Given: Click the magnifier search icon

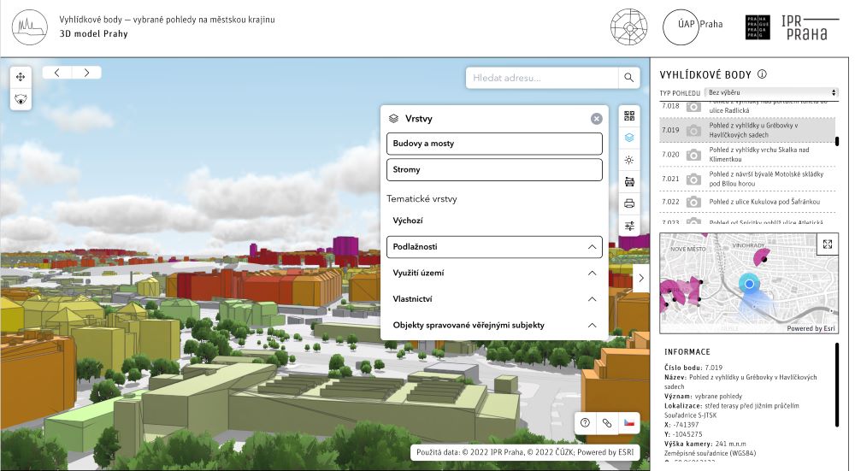Looking at the screenshot, I should point(629,78).
